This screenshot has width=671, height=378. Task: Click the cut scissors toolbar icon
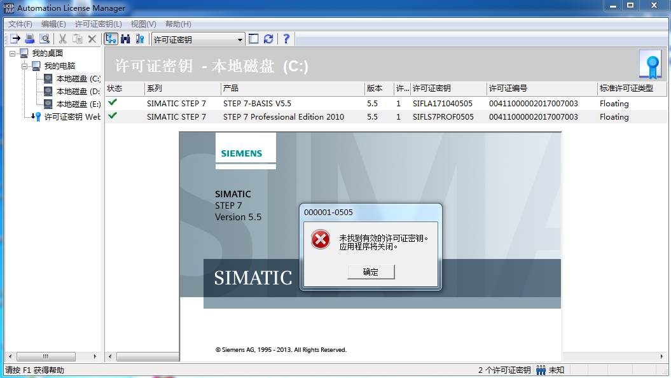pyautogui.click(x=63, y=39)
